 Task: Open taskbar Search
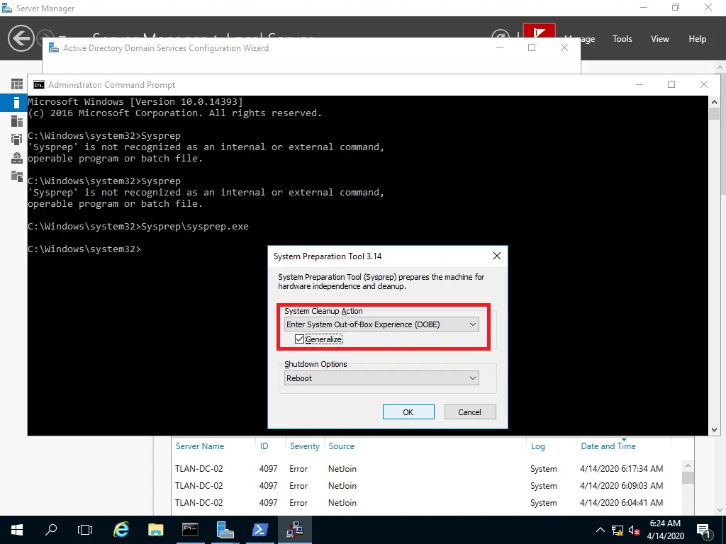click(51, 530)
